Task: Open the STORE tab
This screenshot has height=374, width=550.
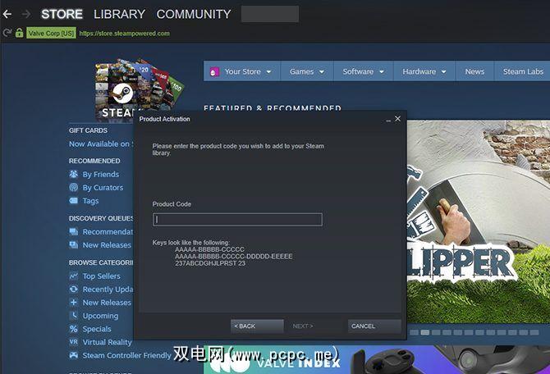Action: pyautogui.click(x=62, y=15)
